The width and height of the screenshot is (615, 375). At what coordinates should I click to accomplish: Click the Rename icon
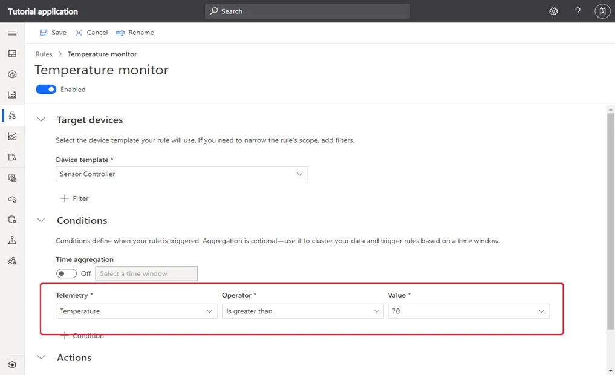pyautogui.click(x=120, y=33)
